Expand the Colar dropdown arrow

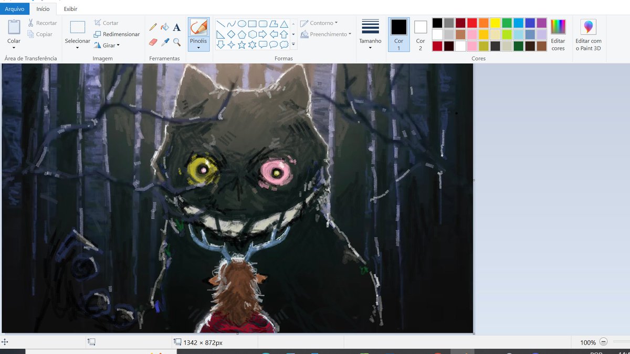pyautogui.click(x=14, y=48)
